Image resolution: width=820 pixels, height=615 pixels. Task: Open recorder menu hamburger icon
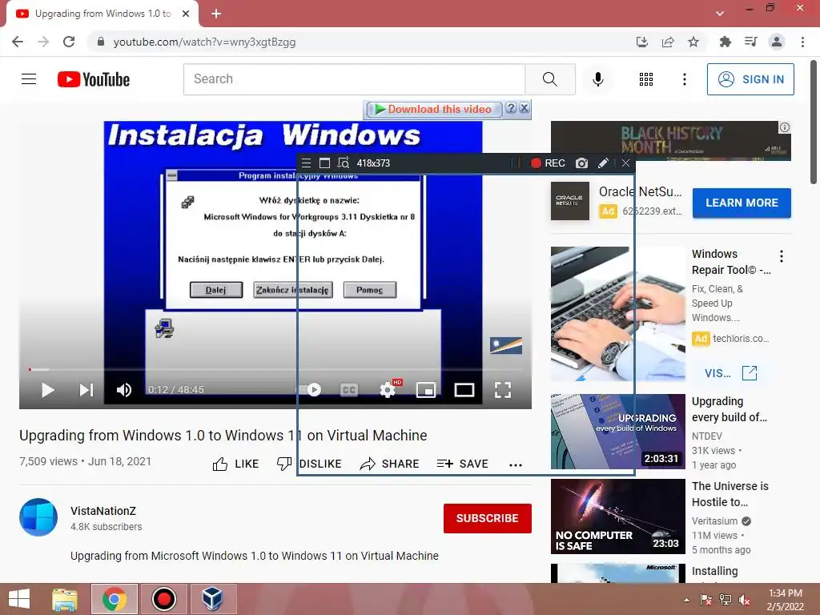point(307,163)
